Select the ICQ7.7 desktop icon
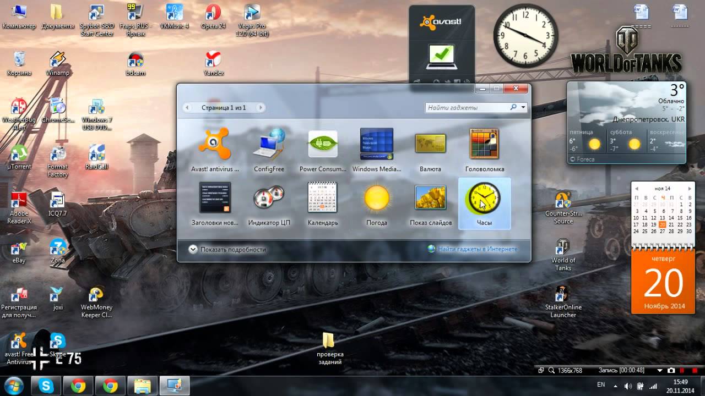 point(57,204)
